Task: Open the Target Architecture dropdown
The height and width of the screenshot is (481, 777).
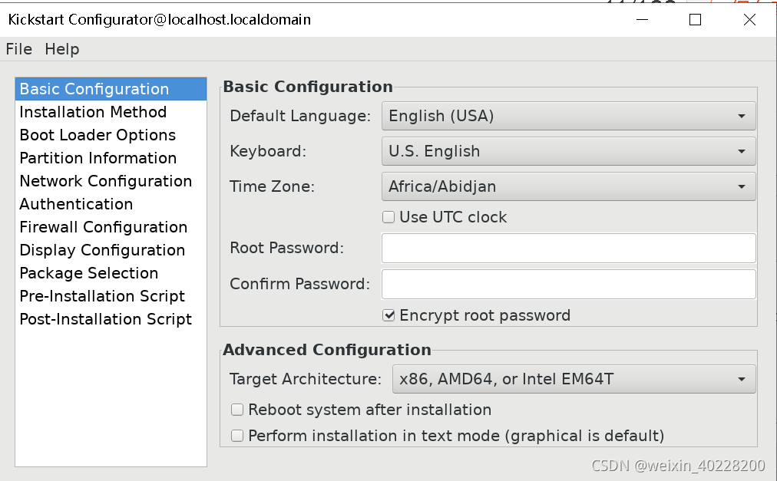Action: pyautogui.click(x=573, y=379)
